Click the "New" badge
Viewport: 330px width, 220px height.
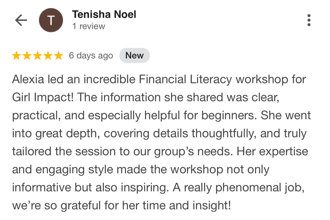pyautogui.click(x=134, y=56)
